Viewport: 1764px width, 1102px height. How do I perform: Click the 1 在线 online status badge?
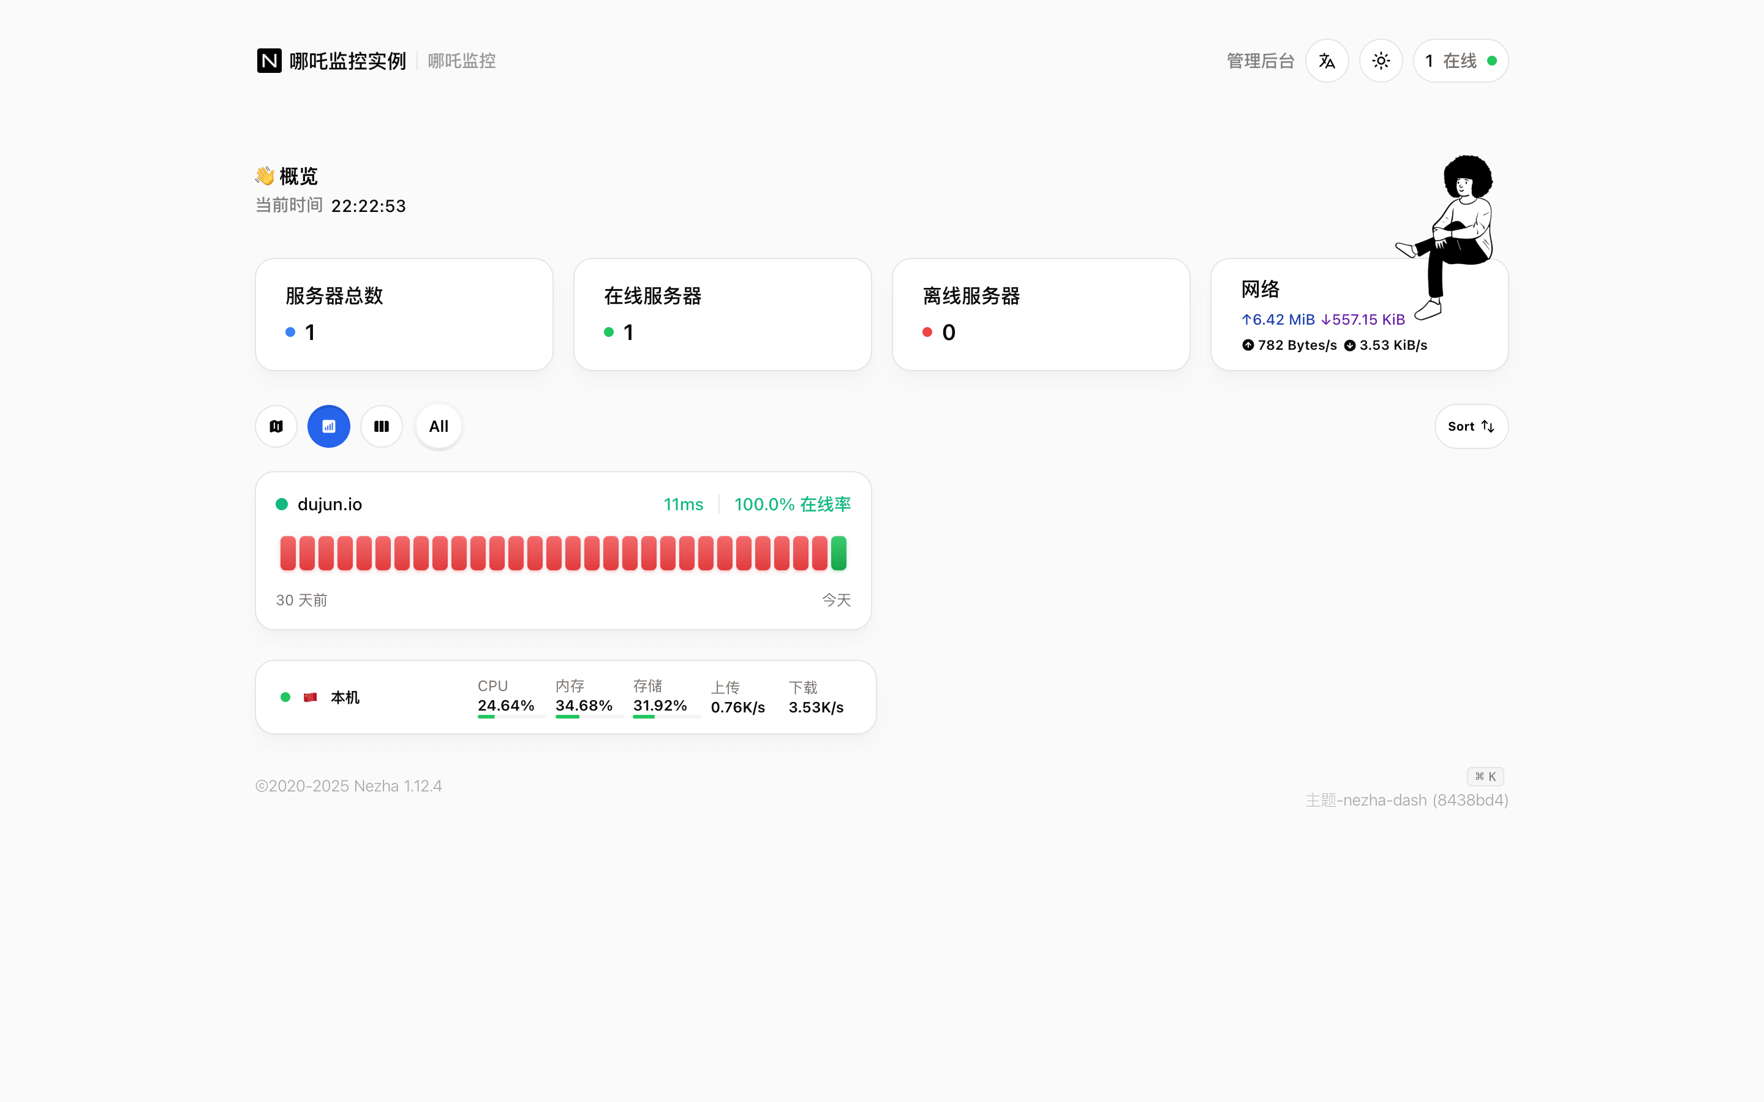coord(1460,61)
